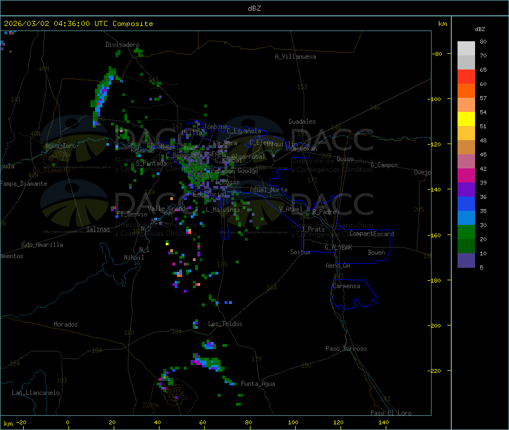Click the R_Padre map label
The image size is (509, 430).
pos(324,212)
